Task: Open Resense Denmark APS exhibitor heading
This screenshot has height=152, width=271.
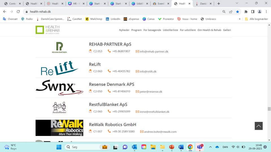Action: coord(112,84)
